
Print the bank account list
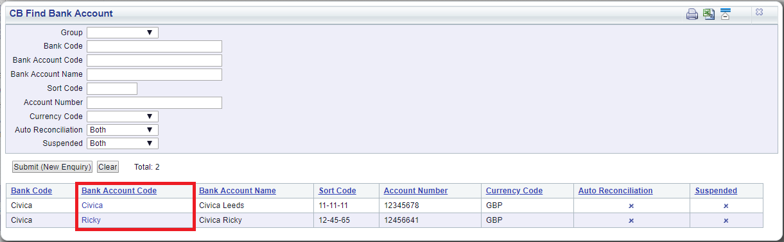pos(692,14)
